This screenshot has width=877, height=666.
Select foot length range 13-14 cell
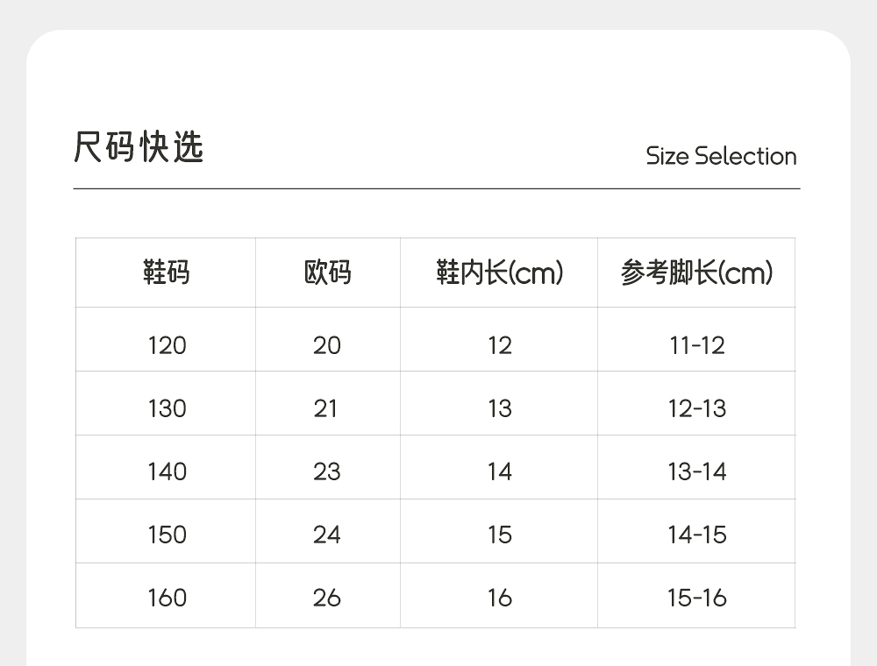(697, 471)
